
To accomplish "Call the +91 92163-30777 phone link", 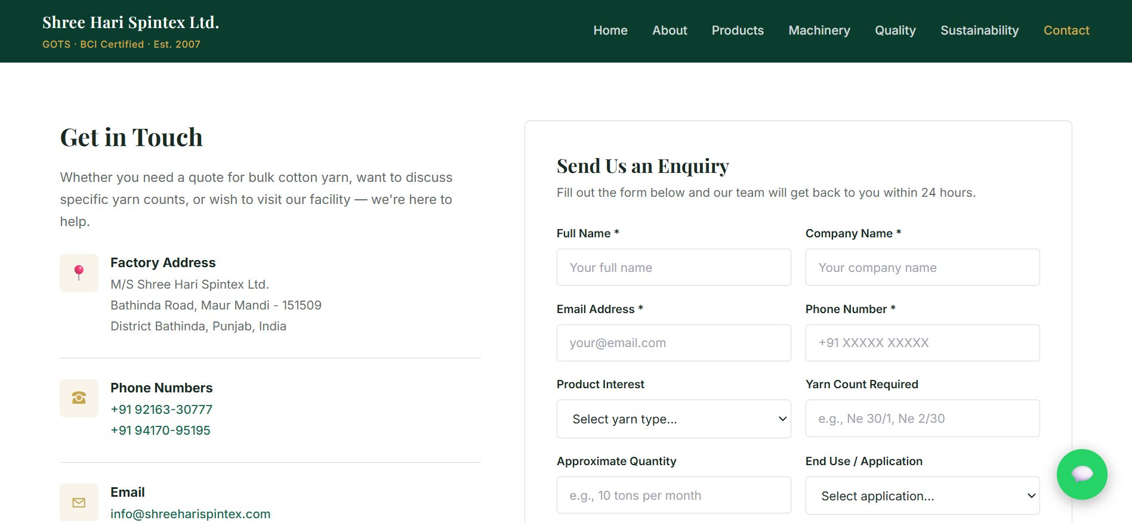I will [162, 410].
